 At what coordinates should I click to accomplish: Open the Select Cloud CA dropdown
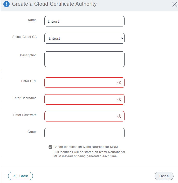84,38
